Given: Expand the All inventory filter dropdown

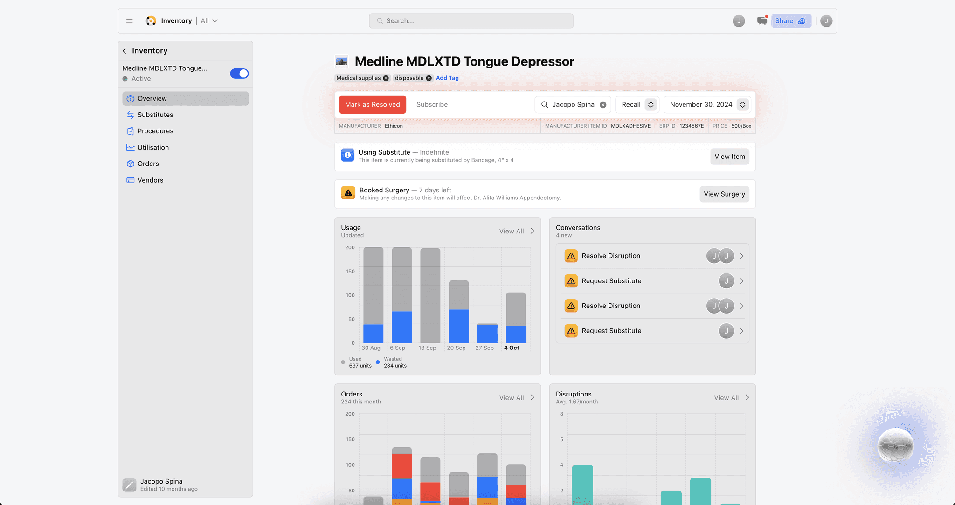Looking at the screenshot, I should pyautogui.click(x=209, y=21).
